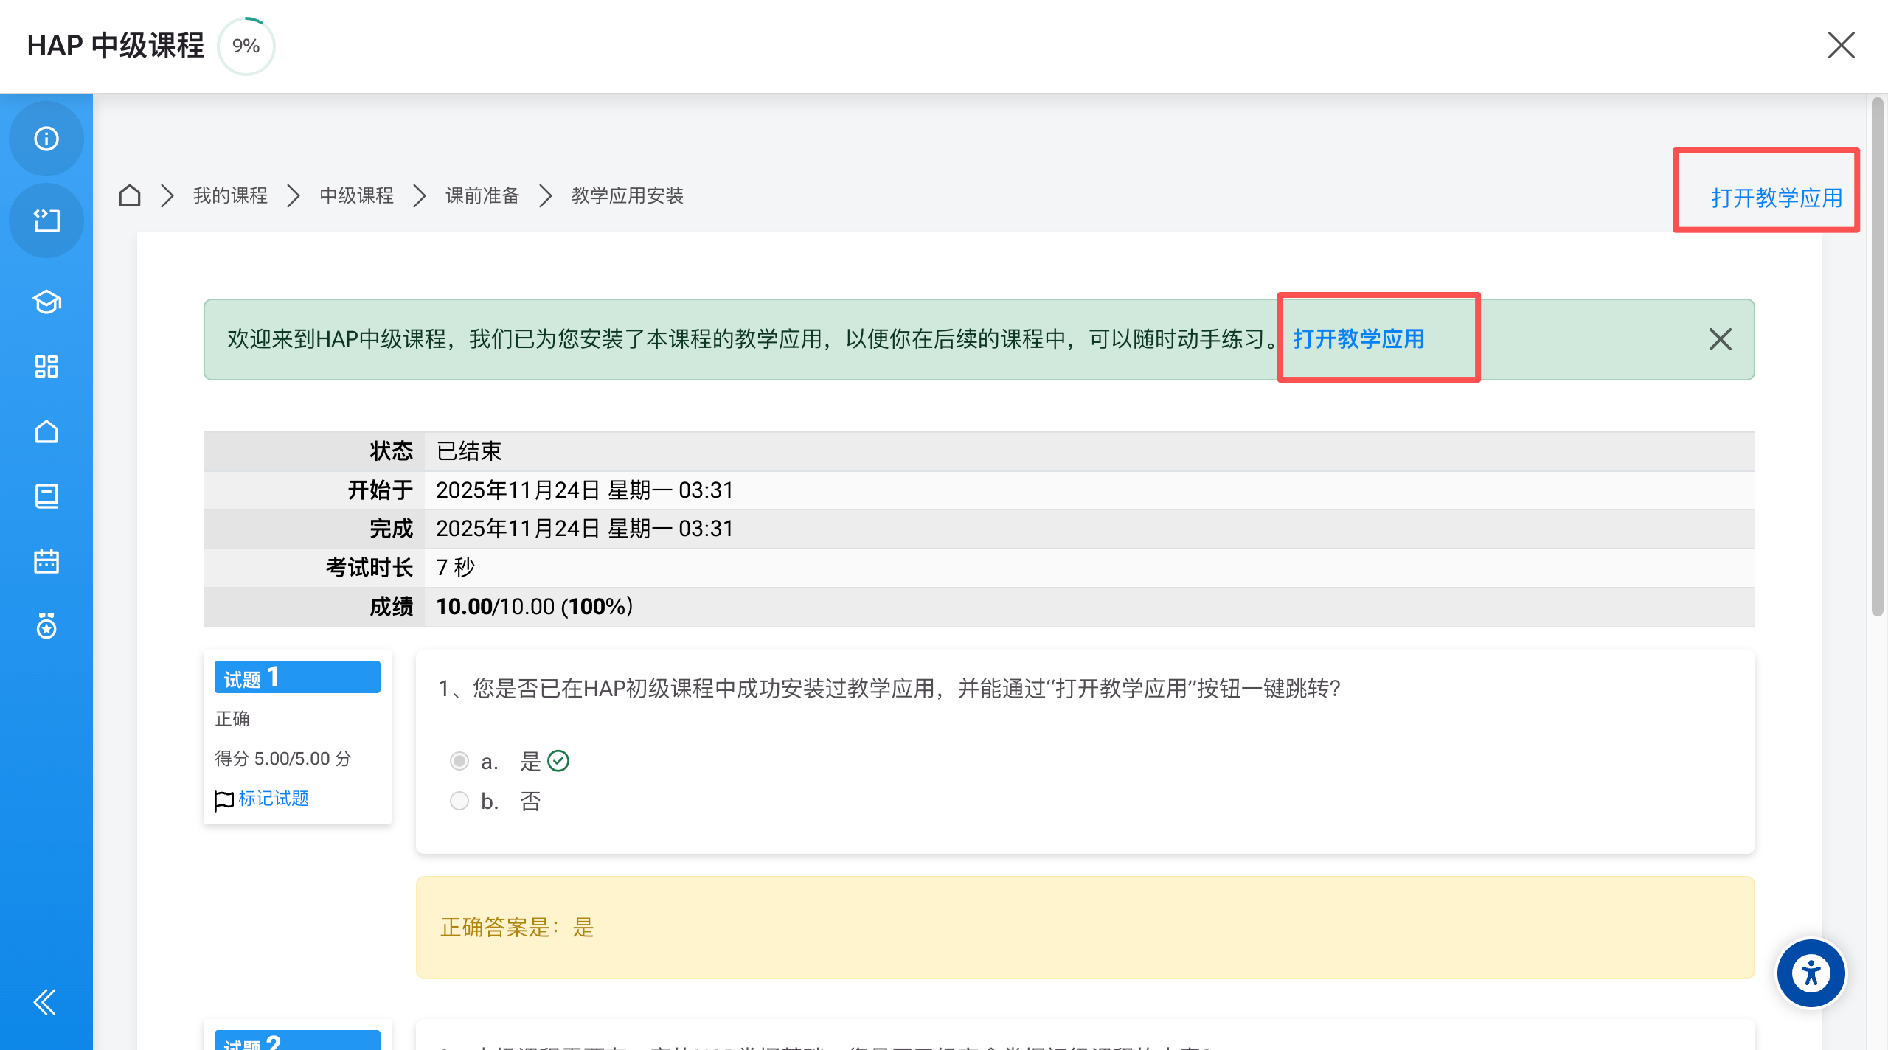Select radio option b. 否

click(x=459, y=801)
